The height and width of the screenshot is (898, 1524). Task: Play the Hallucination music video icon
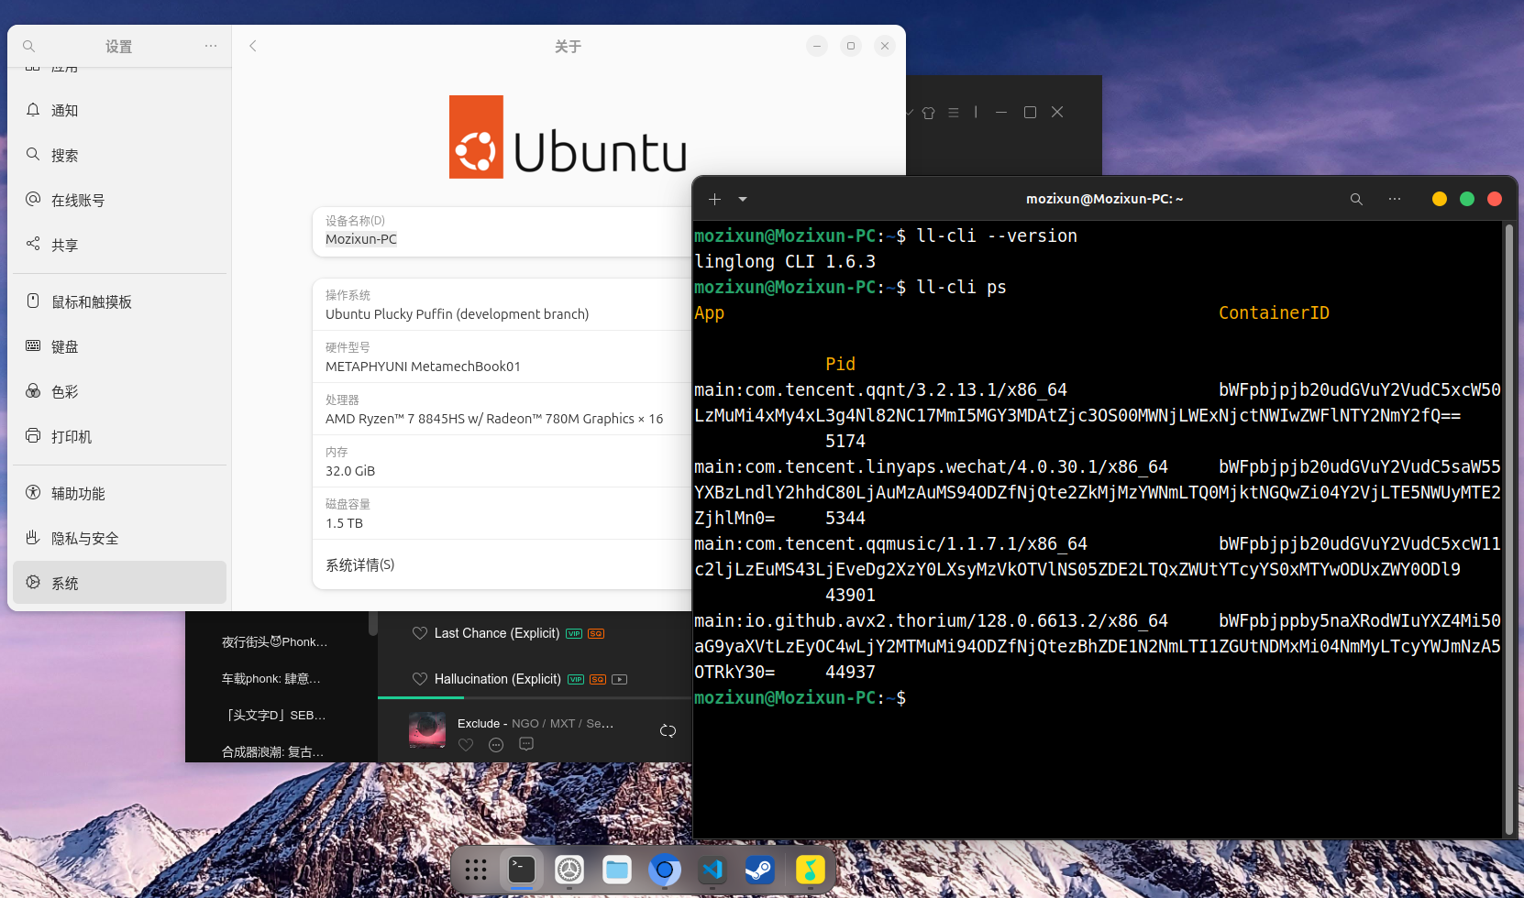[620, 679]
